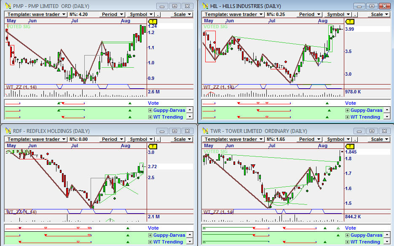Open Template wave trader dropdown in TWR window
This screenshot has width=394, height=246.
233,139
